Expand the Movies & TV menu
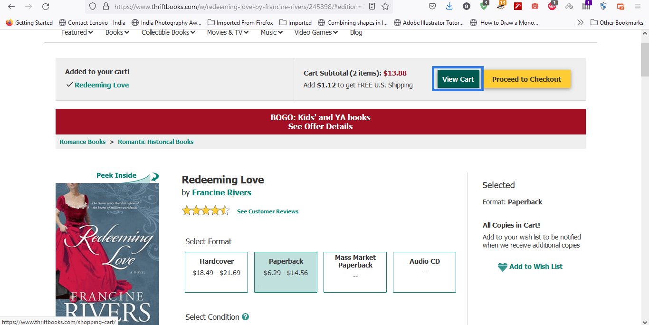Viewport: 649px width, 325px height. tap(228, 32)
